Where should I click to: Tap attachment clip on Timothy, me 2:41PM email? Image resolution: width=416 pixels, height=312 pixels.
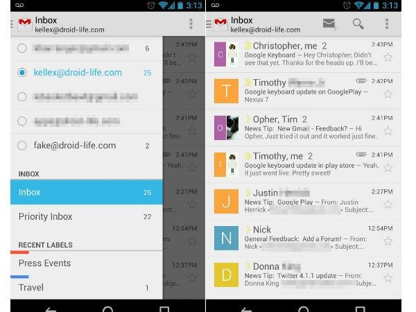[361, 154]
